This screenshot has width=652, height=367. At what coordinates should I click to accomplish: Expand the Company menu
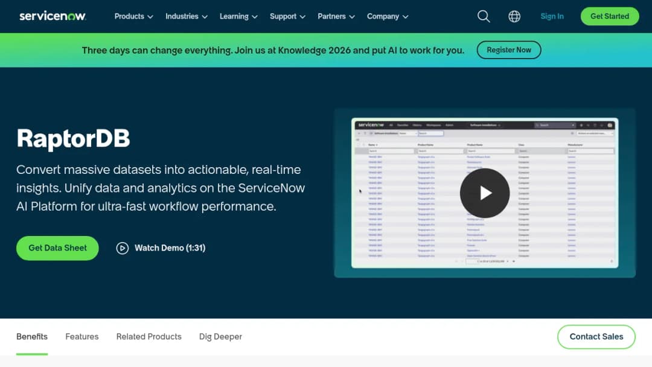[x=387, y=16]
